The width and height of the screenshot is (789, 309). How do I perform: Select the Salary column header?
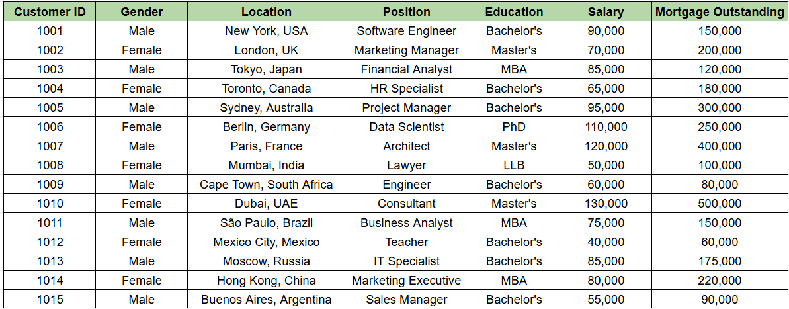tap(606, 12)
